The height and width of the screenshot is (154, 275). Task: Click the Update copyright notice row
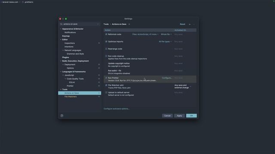point(150,65)
